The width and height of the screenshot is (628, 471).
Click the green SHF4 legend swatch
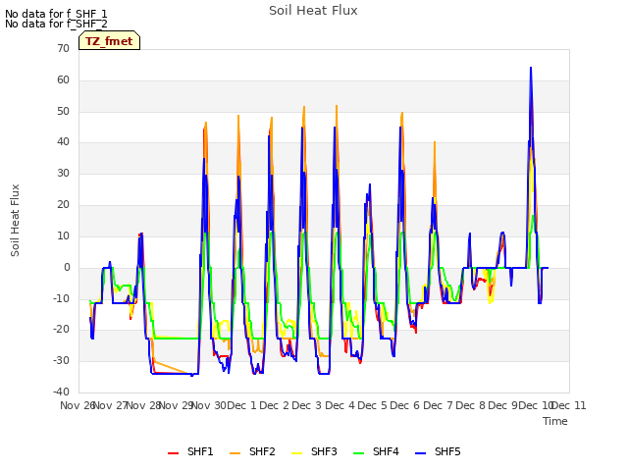359,453
